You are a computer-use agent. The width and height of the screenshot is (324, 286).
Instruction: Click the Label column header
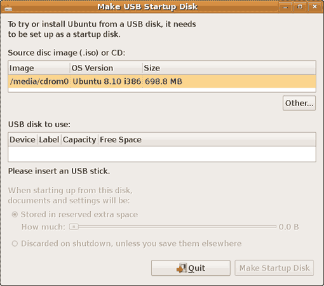coord(49,140)
